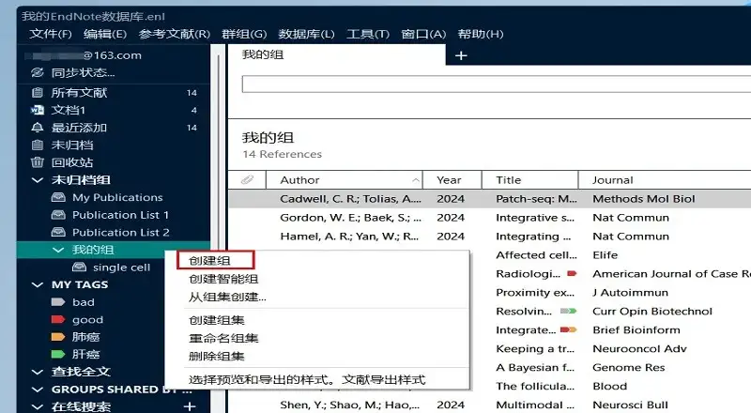Add a new tab with plus icon

(461, 55)
